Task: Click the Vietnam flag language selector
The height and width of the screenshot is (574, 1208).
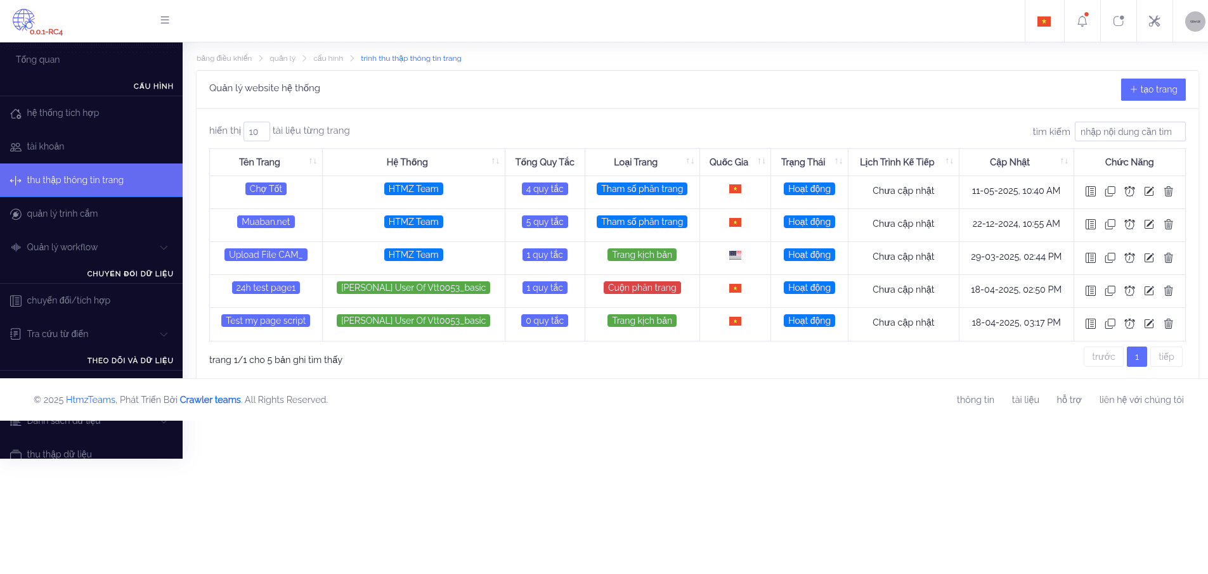Action: (x=1044, y=22)
